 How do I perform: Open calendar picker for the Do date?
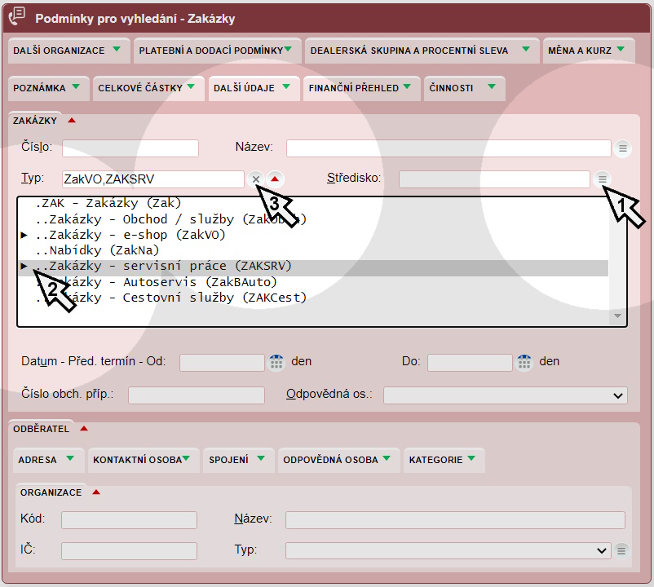point(524,361)
